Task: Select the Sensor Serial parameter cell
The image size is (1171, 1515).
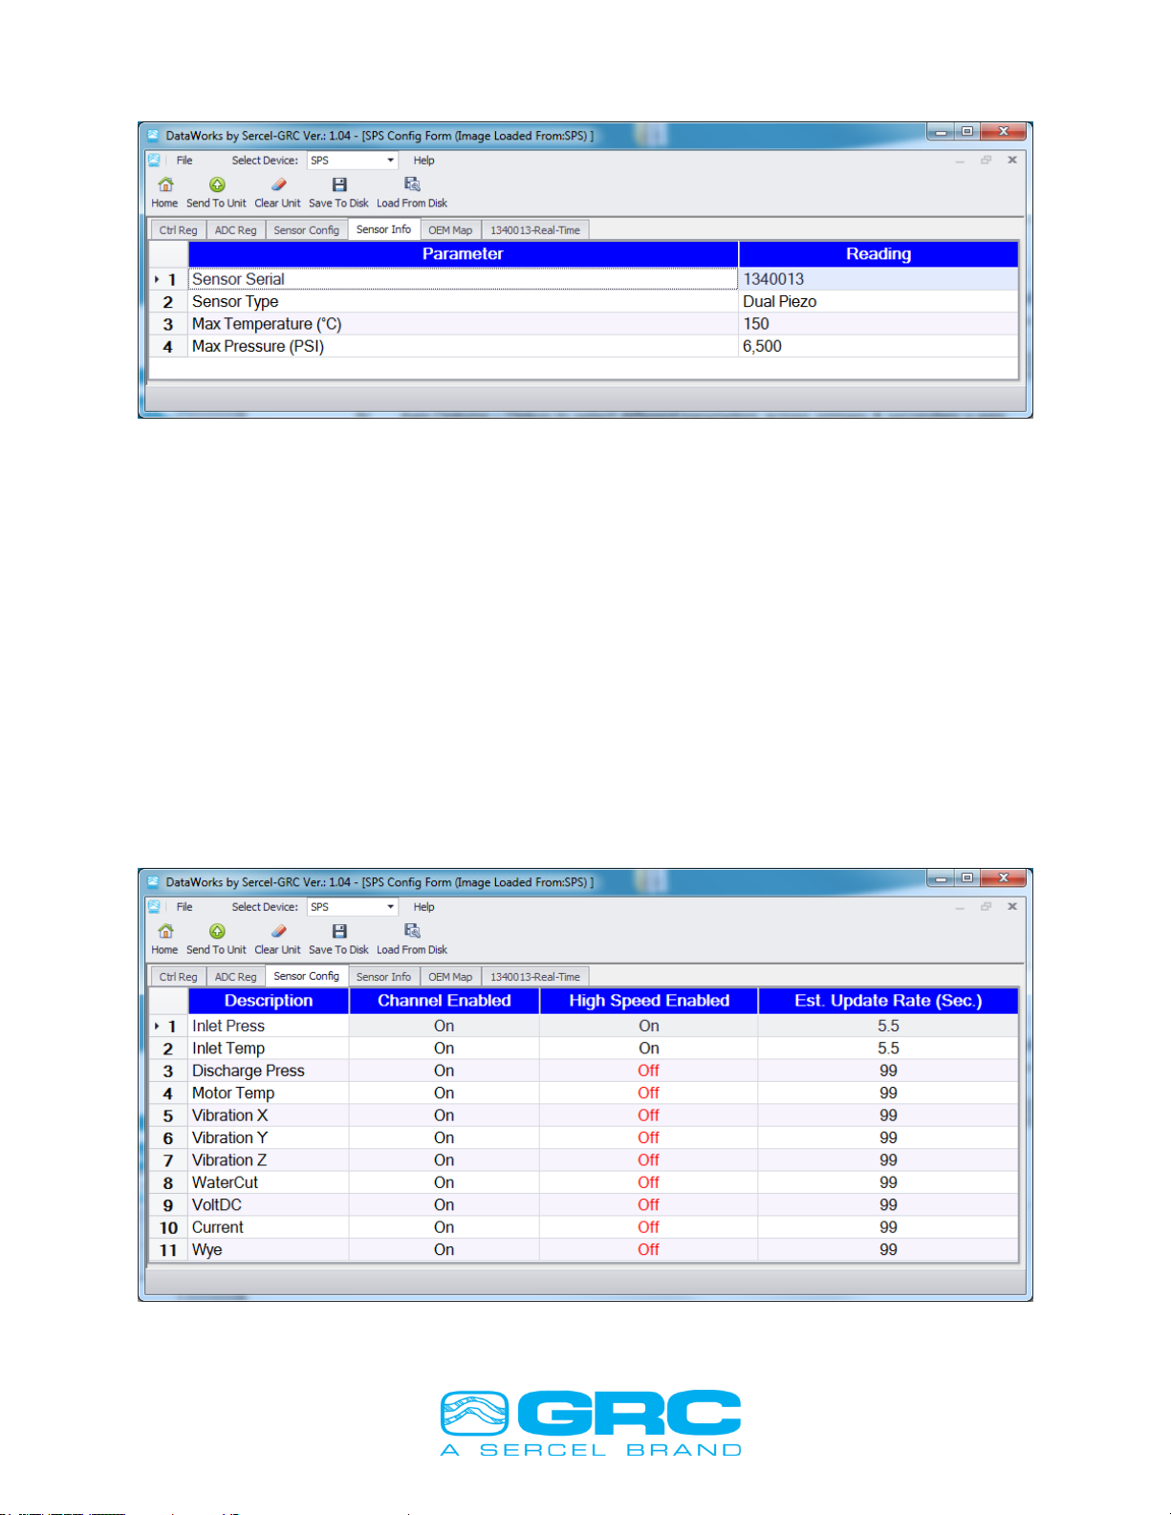Action: (463, 279)
